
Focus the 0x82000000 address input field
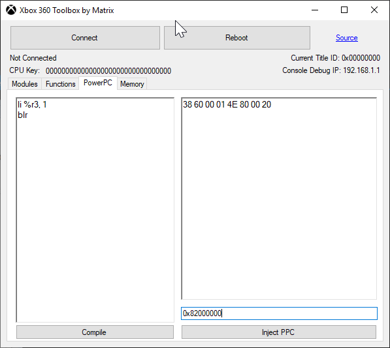[279, 313]
